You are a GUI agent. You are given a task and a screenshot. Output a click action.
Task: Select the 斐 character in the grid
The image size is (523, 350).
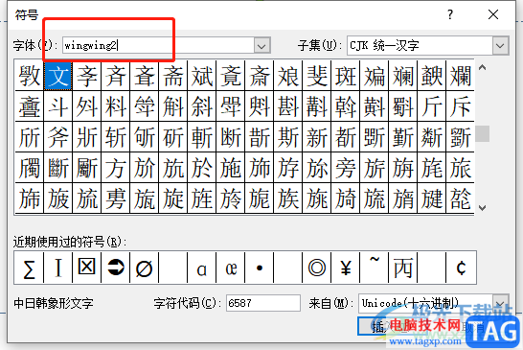pos(316,76)
